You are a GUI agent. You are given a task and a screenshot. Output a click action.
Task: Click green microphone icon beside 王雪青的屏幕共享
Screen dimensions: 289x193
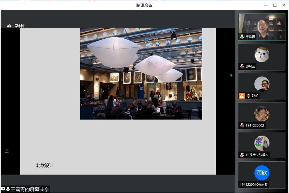point(8,189)
